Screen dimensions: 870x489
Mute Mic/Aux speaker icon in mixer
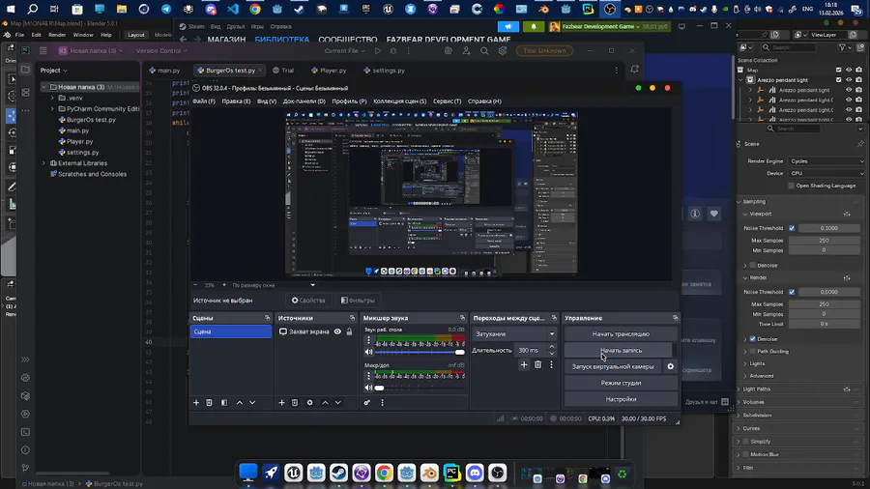[x=368, y=388]
